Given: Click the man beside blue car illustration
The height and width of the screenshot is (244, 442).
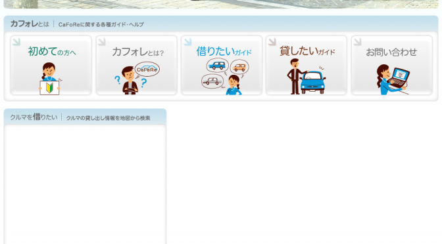Looking at the screenshot, I should pos(307,77).
